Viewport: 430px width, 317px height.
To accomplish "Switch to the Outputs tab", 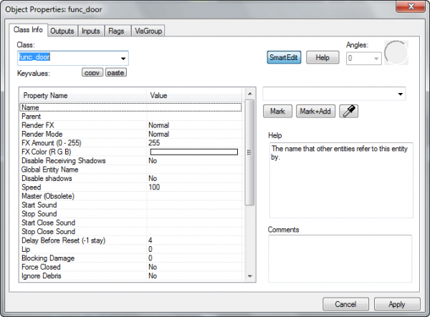I will (62, 31).
